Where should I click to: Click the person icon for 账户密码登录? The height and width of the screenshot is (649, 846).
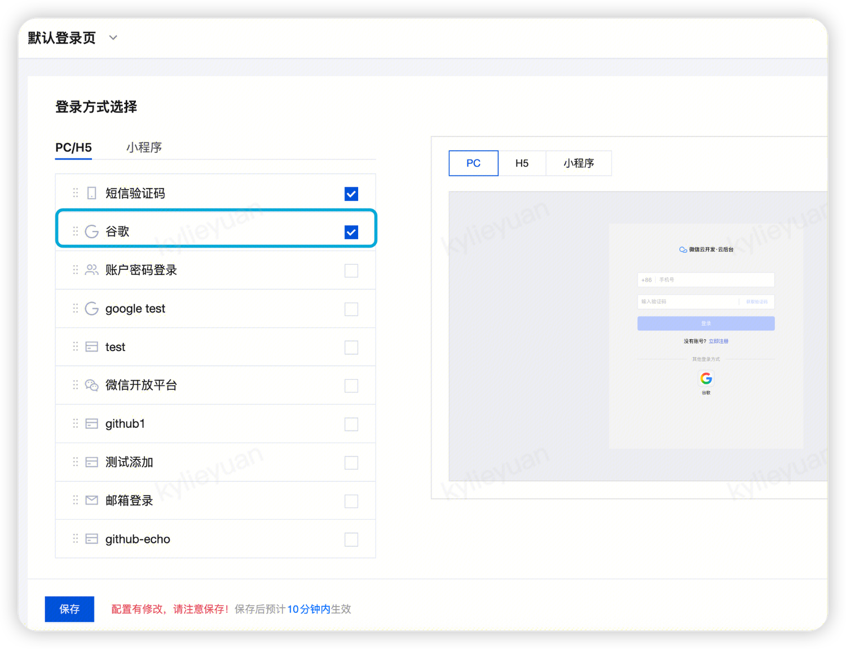(x=91, y=270)
